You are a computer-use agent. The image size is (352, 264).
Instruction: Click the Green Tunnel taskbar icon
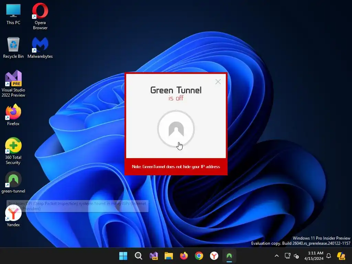229,256
